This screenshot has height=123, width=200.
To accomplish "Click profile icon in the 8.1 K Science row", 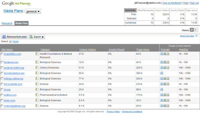I will pyautogui.click(x=37, y=106).
